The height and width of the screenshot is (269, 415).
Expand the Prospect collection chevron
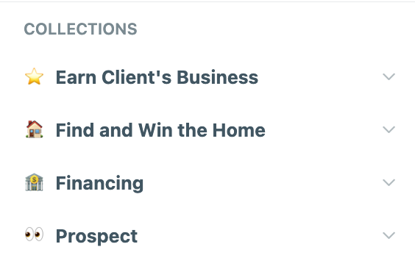click(389, 235)
